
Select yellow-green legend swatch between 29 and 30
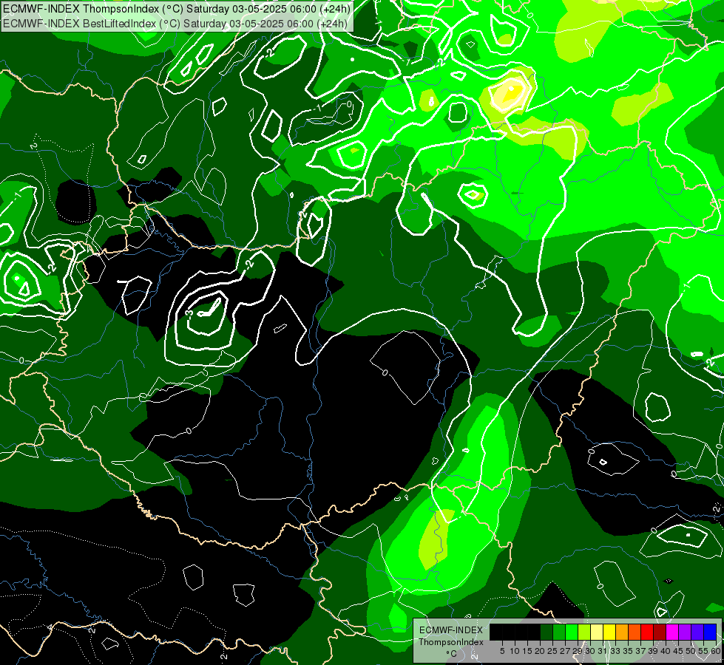(x=584, y=632)
